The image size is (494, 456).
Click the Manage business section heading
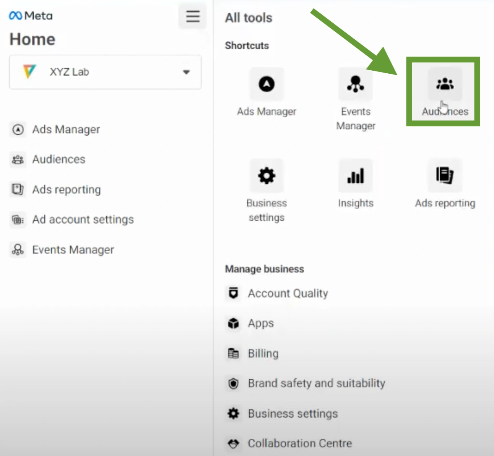(265, 269)
